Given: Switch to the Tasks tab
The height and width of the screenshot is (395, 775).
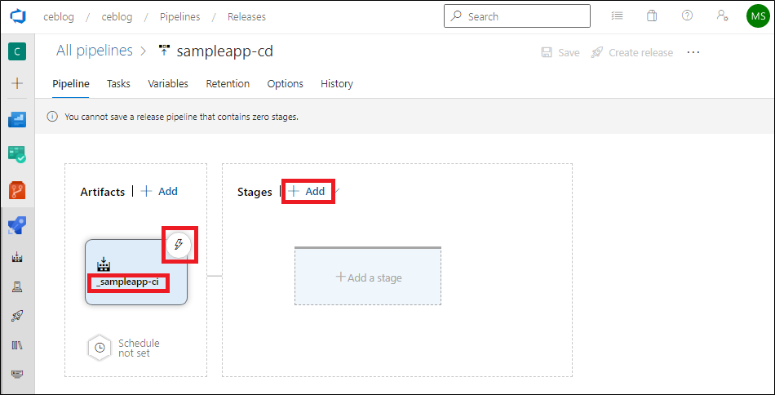Looking at the screenshot, I should pyautogui.click(x=118, y=84).
